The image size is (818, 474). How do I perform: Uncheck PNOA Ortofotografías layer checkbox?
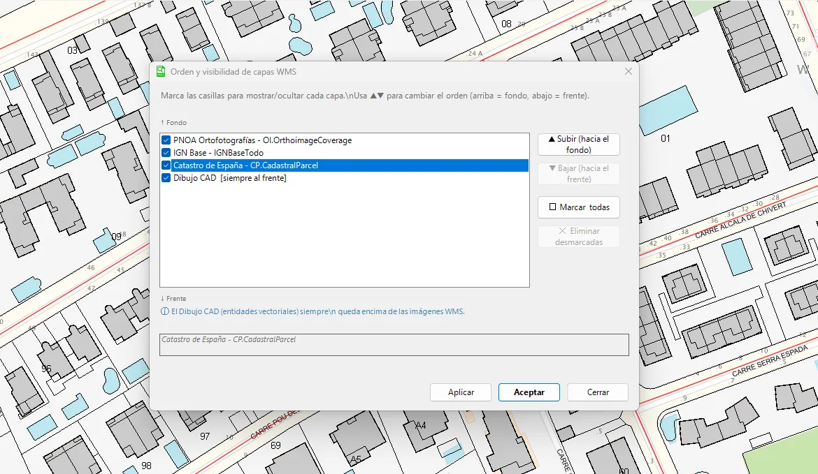click(x=166, y=140)
